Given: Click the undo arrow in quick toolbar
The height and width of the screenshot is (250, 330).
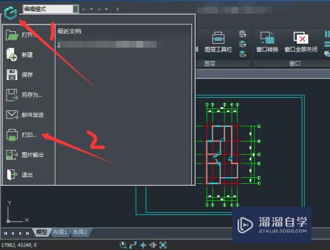Looking at the screenshot, I should coord(84,9).
